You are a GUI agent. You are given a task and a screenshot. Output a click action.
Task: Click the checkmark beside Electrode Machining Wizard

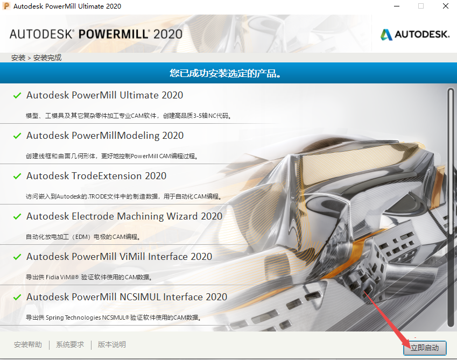[17, 217]
